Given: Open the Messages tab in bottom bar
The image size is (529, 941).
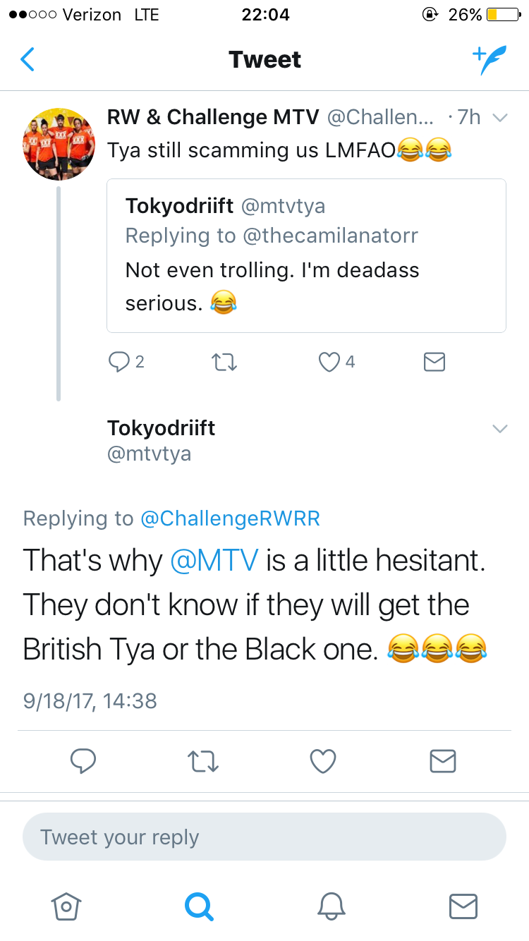Looking at the screenshot, I should pyautogui.click(x=463, y=906).
